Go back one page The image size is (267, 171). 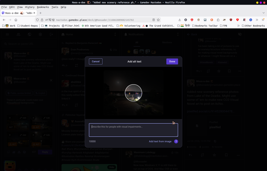pos(4,20)
